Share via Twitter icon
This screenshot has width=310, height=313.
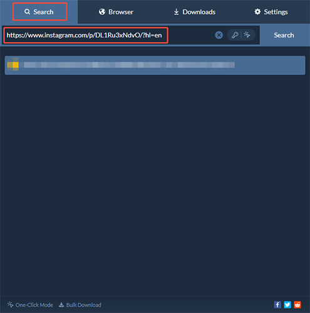(x=287, y=305)
